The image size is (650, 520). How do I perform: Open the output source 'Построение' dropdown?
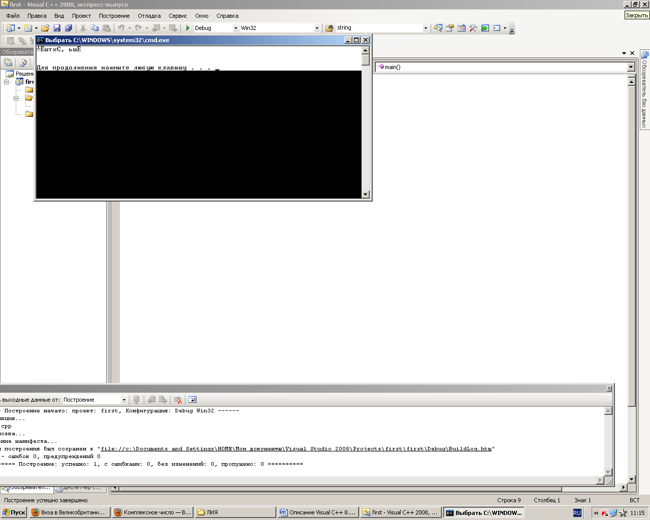pyautogui.click(x=123, y=400)
